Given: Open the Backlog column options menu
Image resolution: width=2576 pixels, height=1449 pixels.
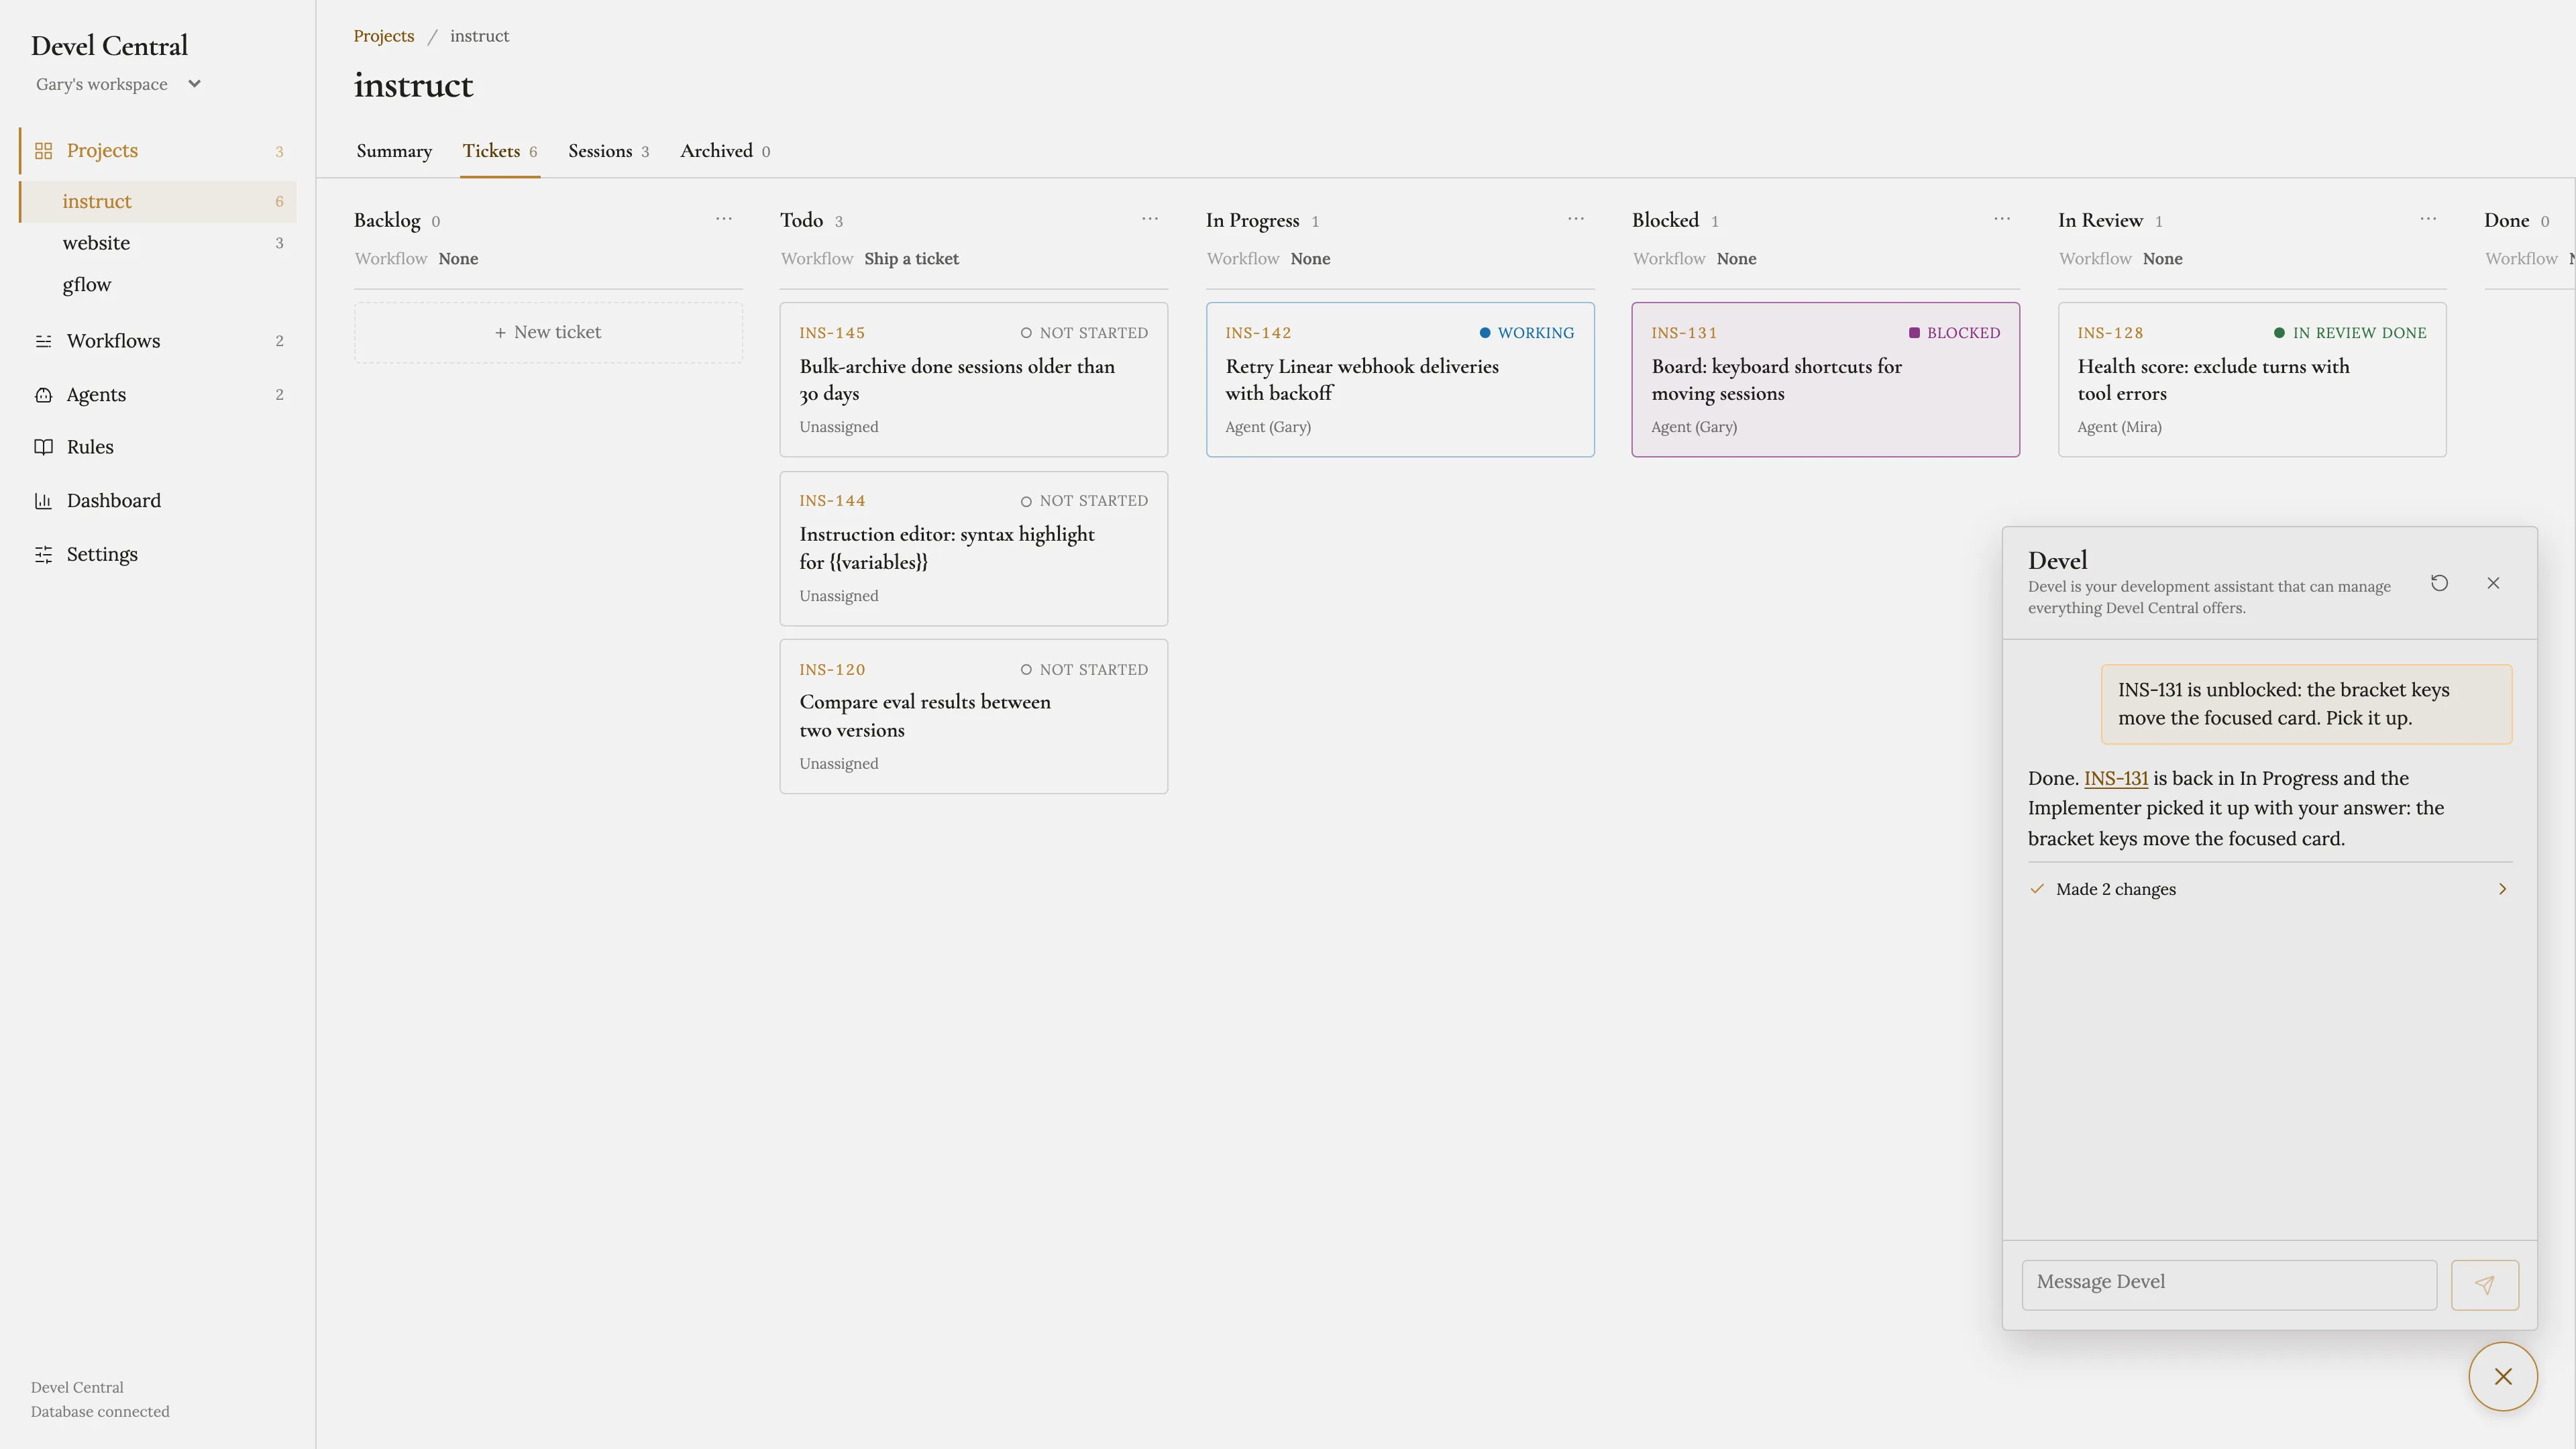Looking at the screenshot, I should click(x=724, y=219).
